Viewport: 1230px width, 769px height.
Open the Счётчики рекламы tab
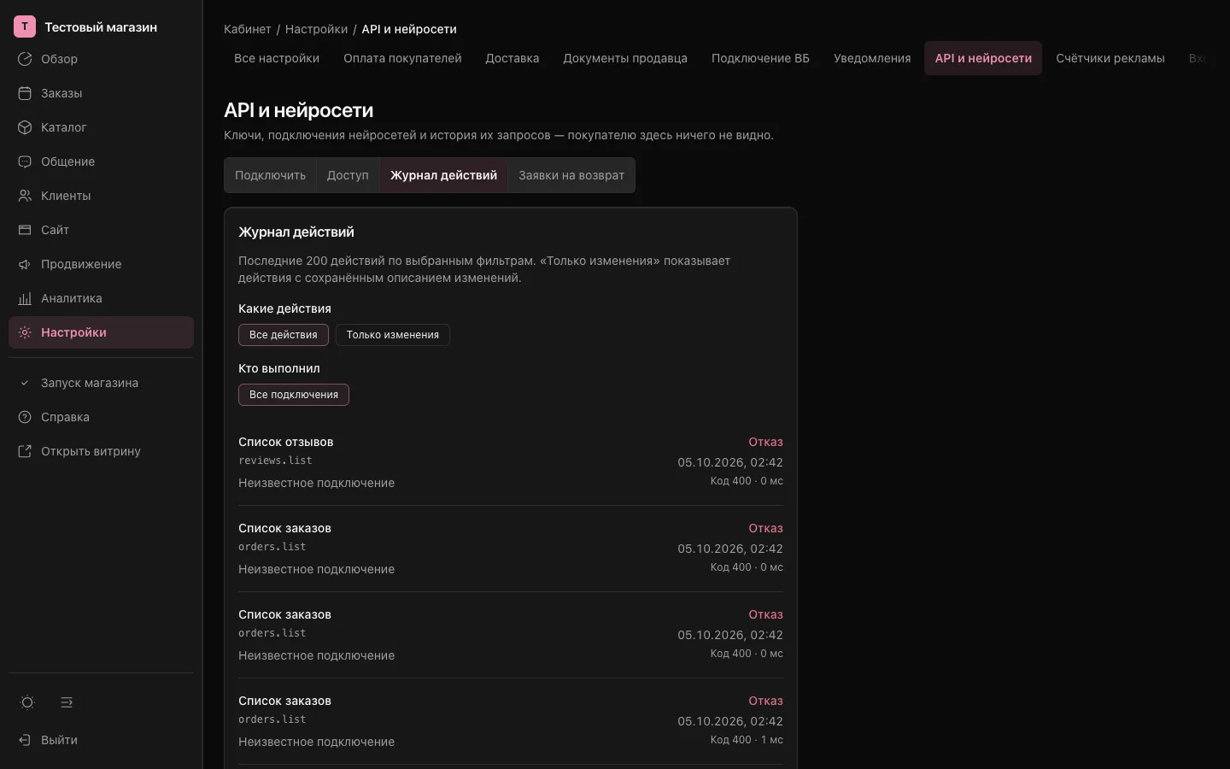[x=1110, y=58]
